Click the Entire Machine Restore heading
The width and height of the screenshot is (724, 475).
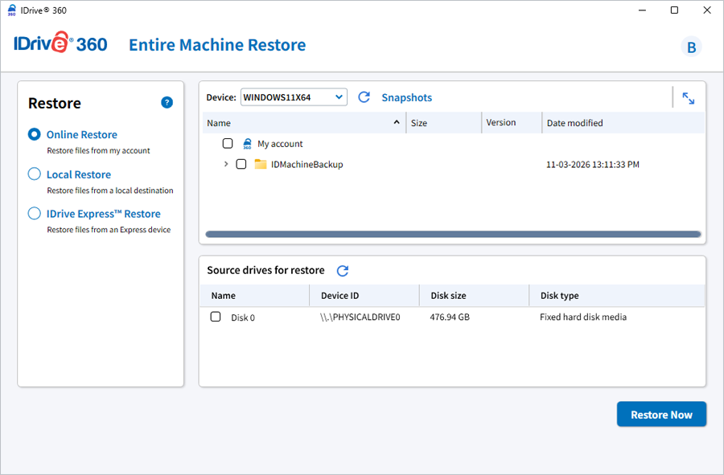217,45
